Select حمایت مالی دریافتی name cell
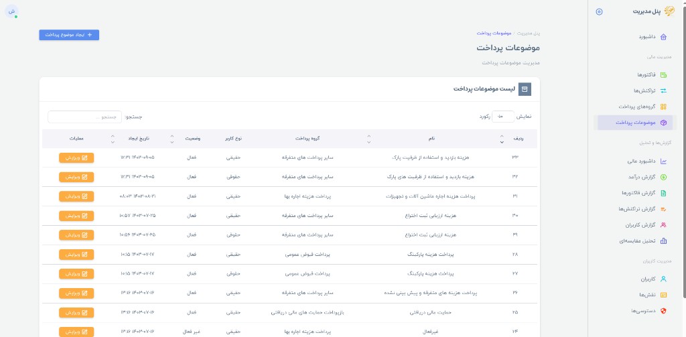The width and height of the screenshot is (686, 337). pyautogui.click(x=431, y=312)
